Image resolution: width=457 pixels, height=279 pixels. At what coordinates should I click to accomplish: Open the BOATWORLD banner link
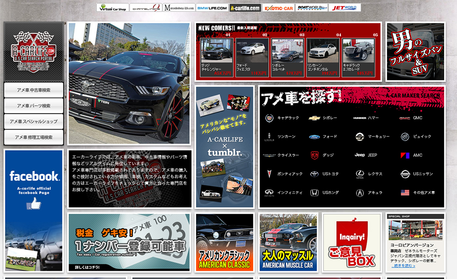312,8
